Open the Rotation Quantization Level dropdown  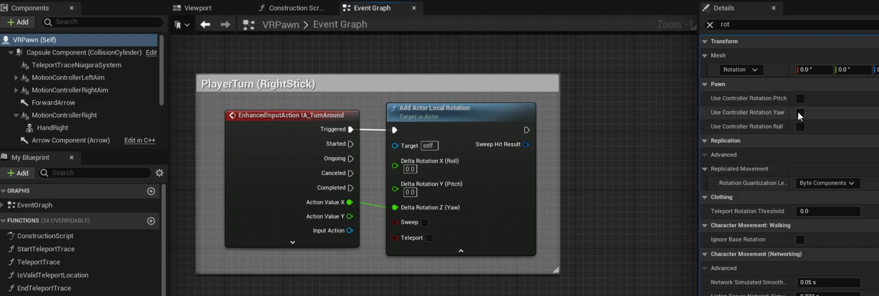827,183
